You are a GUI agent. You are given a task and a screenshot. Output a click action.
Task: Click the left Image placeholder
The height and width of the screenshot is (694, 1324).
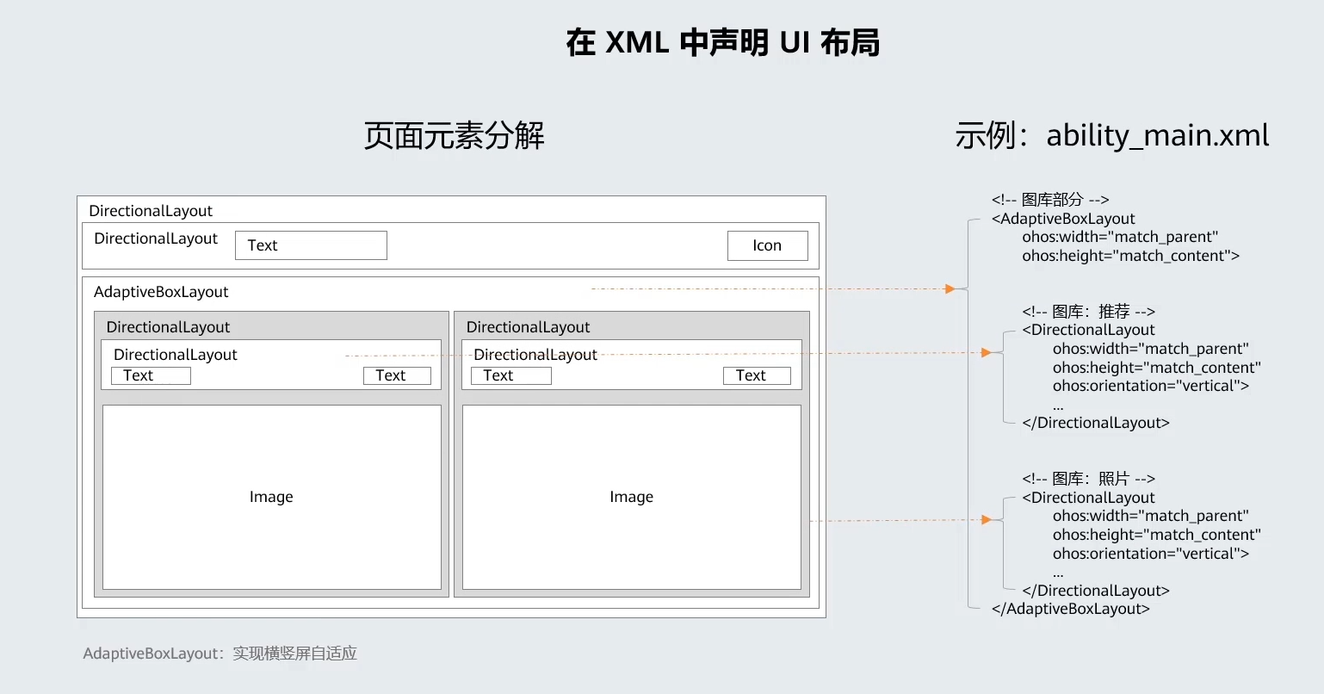pos(272,497)
